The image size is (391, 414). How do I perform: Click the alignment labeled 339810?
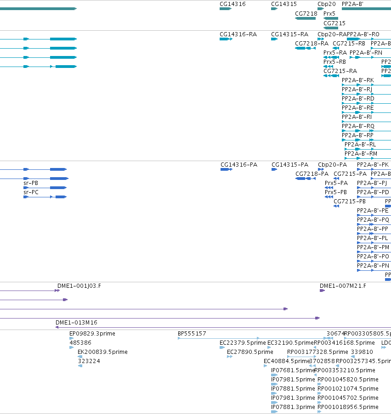[362, 352]
